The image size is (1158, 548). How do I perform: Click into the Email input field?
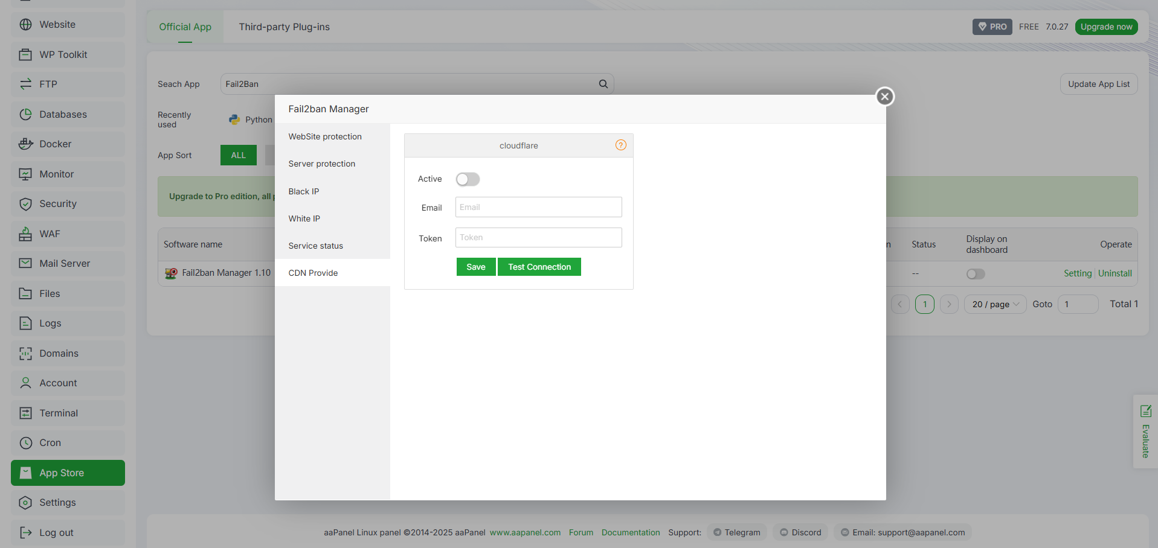[539, 207]
